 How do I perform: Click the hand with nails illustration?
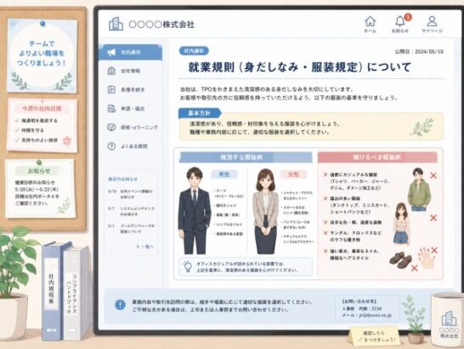coord(427,257)
